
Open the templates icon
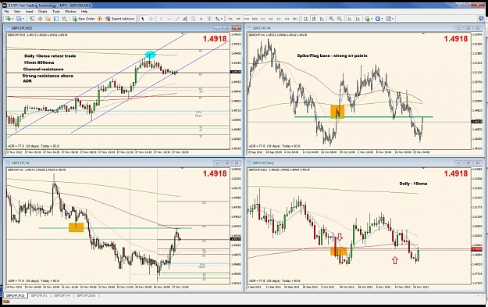point(388,19)
